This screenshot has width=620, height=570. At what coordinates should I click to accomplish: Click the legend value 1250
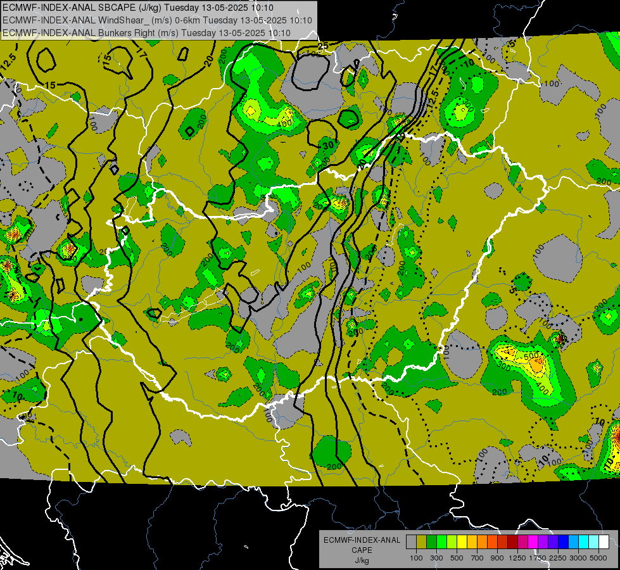(517, 558)
